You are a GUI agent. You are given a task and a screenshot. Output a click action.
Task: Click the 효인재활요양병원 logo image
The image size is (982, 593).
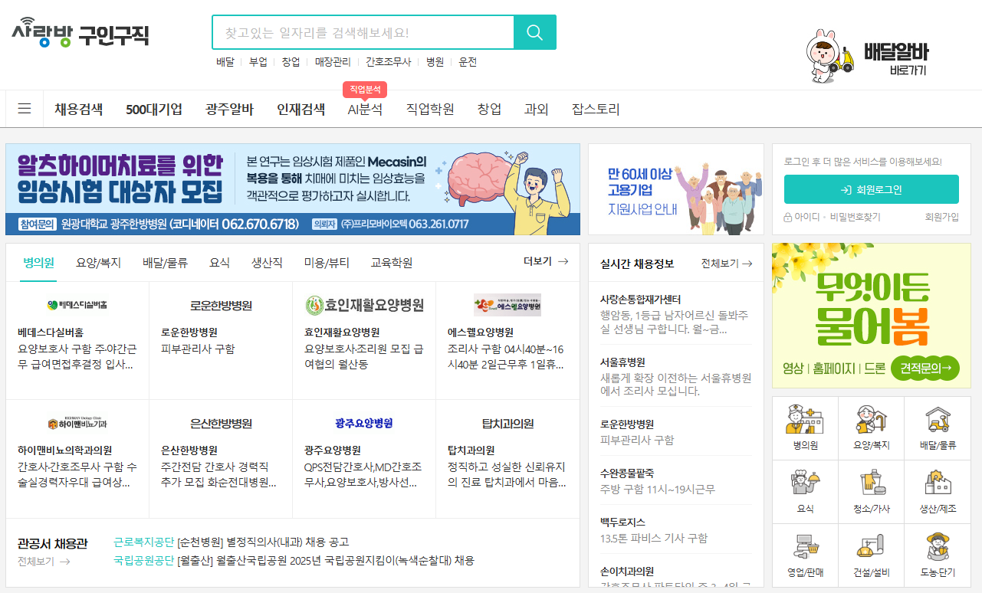click(x=364, y=305)
